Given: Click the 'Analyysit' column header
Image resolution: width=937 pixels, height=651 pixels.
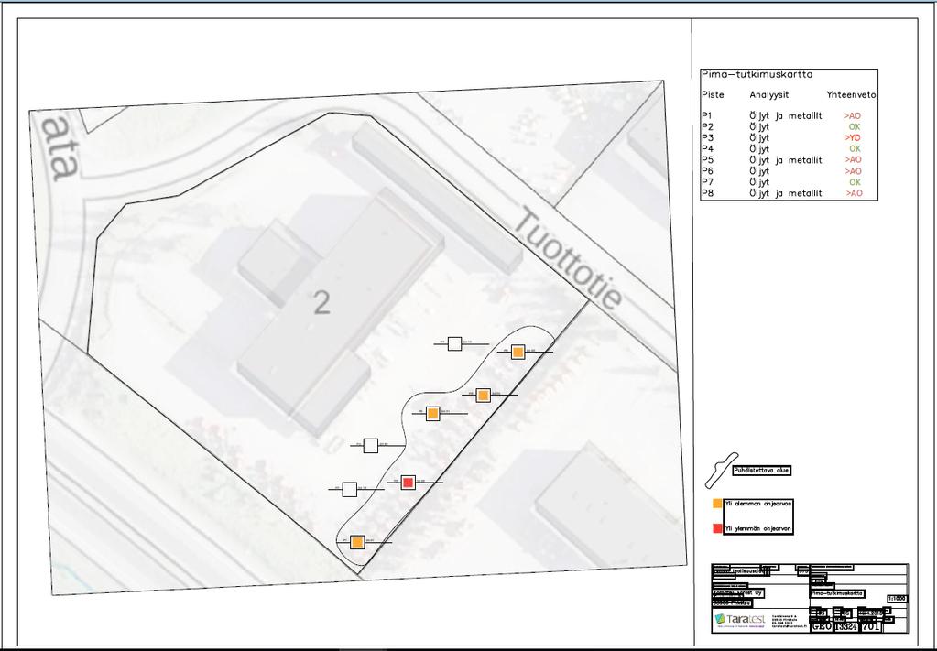Looking at the screenshot, I should coord(769,95).
